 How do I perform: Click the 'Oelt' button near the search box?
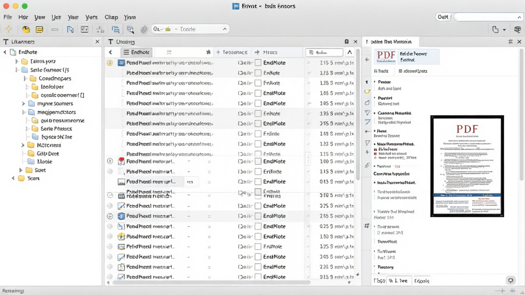[443, 17]
